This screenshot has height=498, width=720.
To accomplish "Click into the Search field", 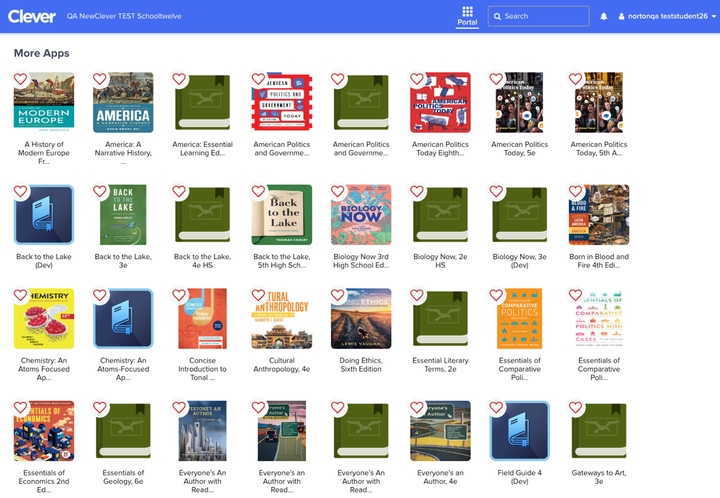I will click(538, 16).
